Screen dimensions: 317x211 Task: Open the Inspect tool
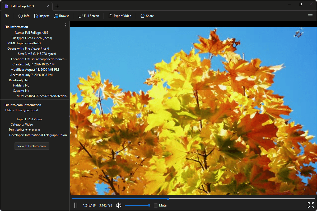[x=42, y=16]
